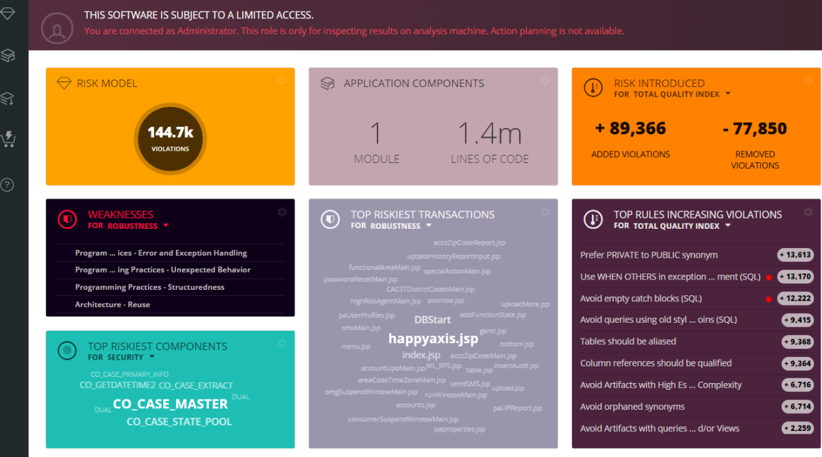
Task: Click the Architecture - Reuse weakness row
Action: (112, 304)
